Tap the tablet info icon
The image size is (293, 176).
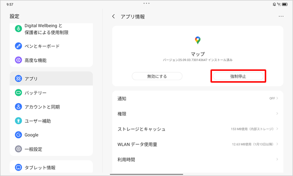[x=19, y=167]
